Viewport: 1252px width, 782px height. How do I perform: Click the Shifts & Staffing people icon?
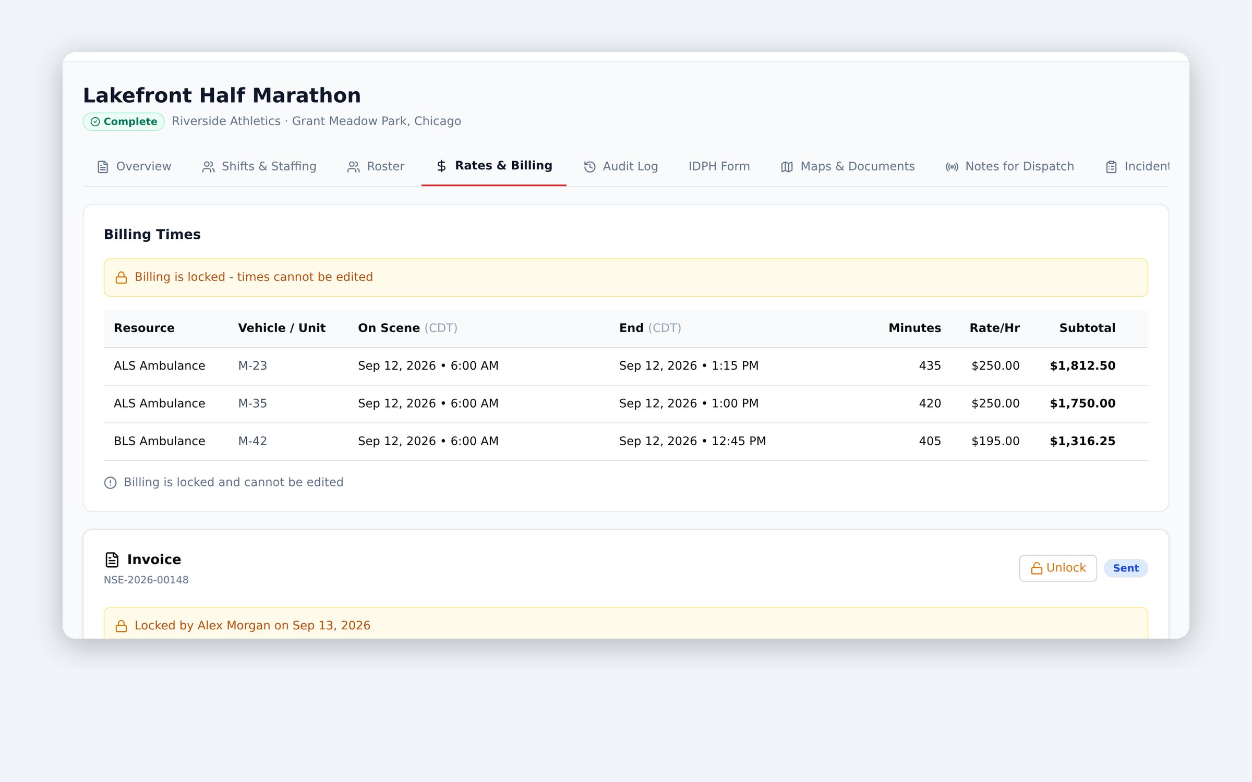coord(208,167)
